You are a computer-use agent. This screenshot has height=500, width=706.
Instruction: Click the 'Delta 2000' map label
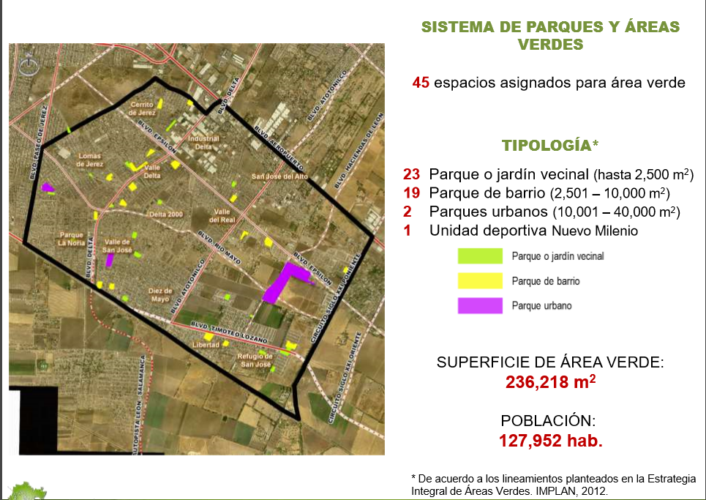[x=165, y=214]
